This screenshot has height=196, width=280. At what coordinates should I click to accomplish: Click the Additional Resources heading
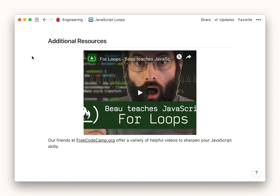[77, 41]
